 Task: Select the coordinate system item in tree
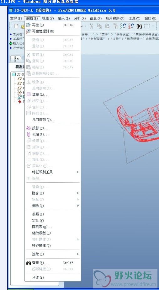click(21, 93)
